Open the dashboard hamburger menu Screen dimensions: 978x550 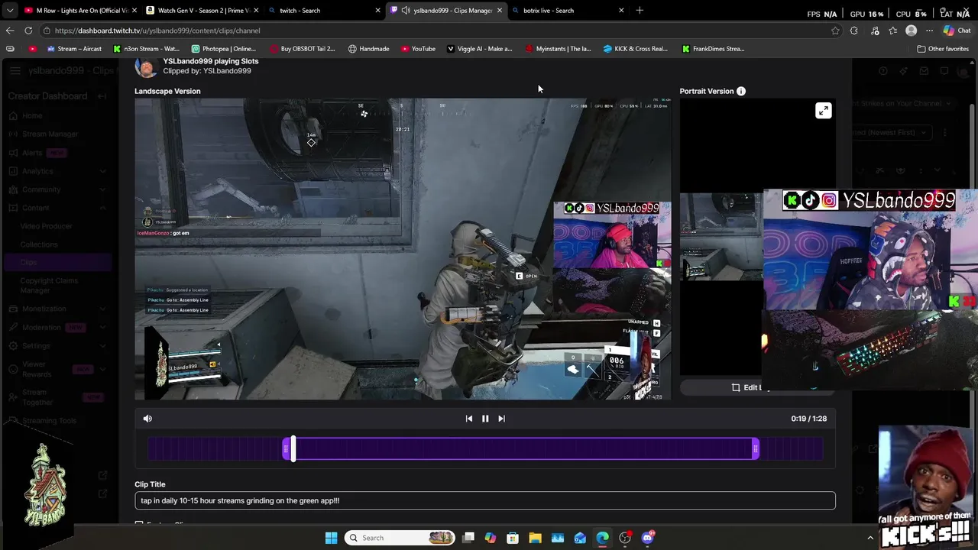click(x=15, y=71)
